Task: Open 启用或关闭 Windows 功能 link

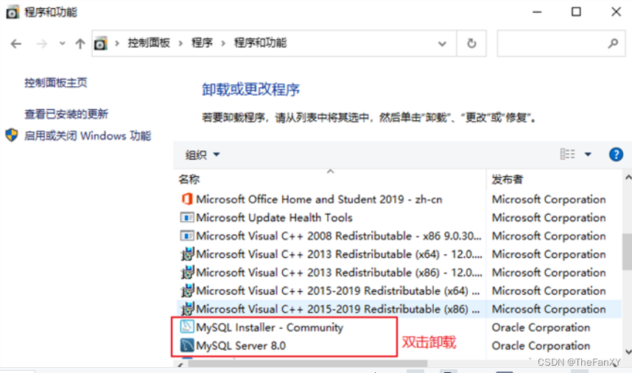Action: [x=88, y=136]
